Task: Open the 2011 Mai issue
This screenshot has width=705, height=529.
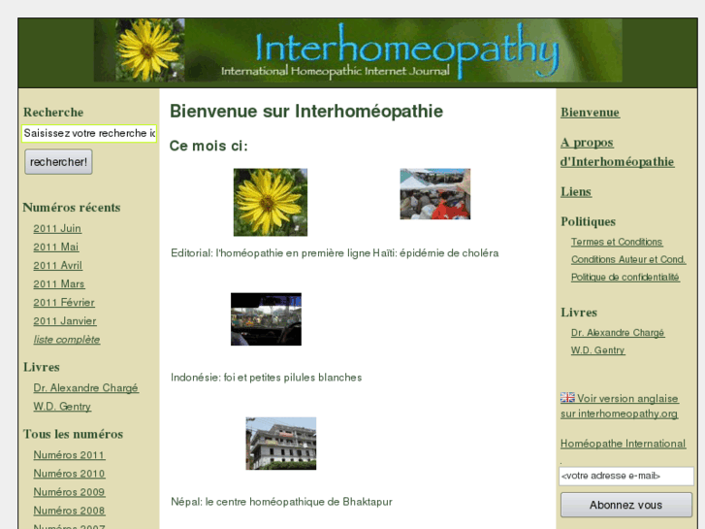Action: (x=55, y=247)
